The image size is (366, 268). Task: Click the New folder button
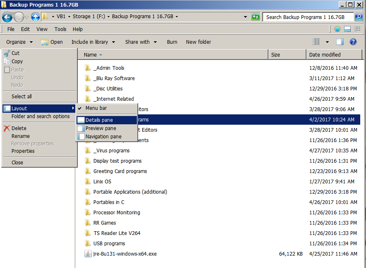point(199,42)
